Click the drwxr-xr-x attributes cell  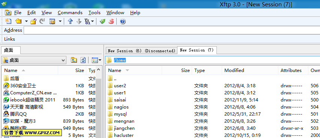(x=292, y=128)
